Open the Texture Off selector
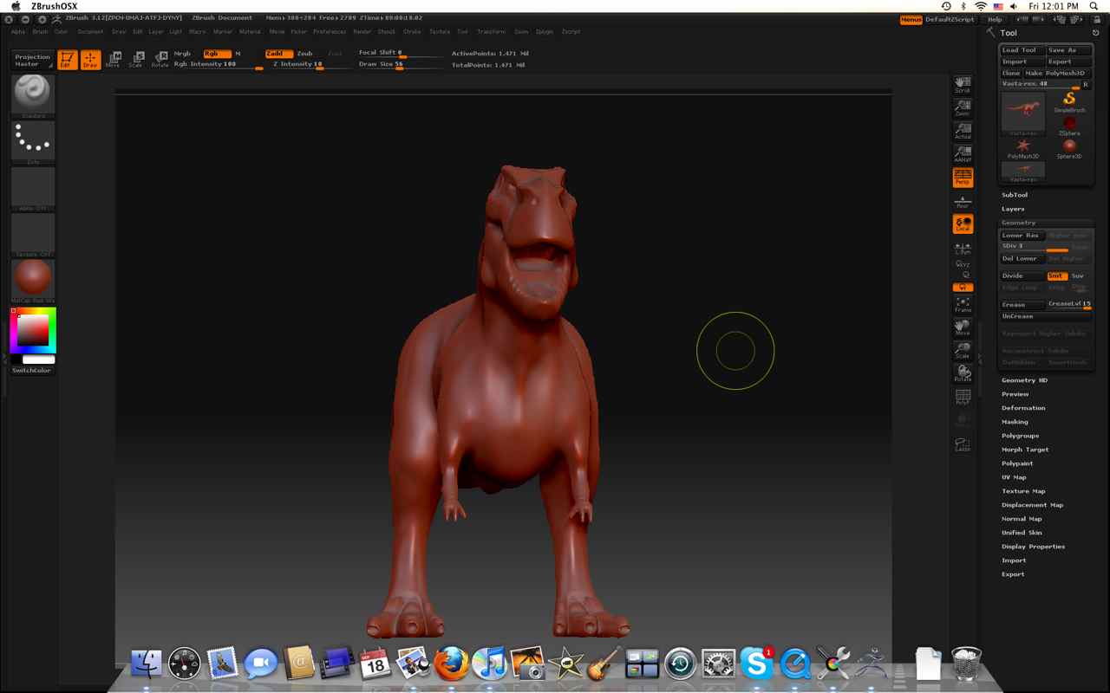The image size is (1110, 693). (x=33, y=235)
